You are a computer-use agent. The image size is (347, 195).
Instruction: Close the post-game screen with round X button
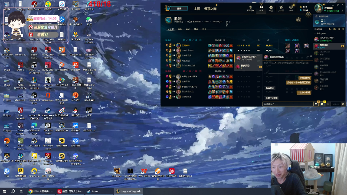(x=308, y=14)
